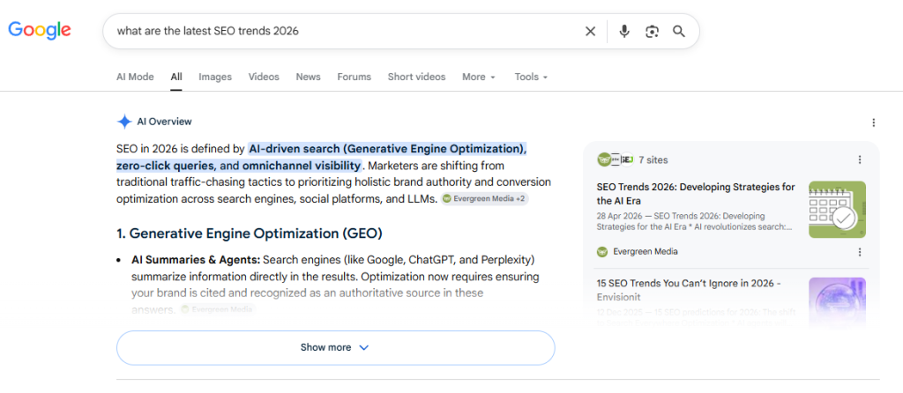Click Evergreen Media chip after GEO bullet
Screen dimensions: 903x393
click(x=217, y=309)
